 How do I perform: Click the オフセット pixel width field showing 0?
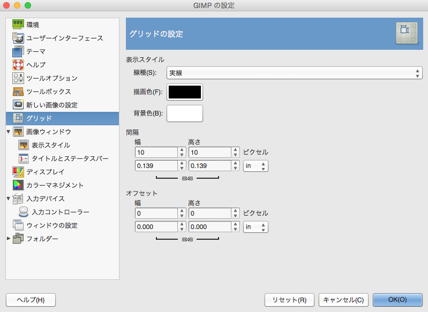(156, 214)
